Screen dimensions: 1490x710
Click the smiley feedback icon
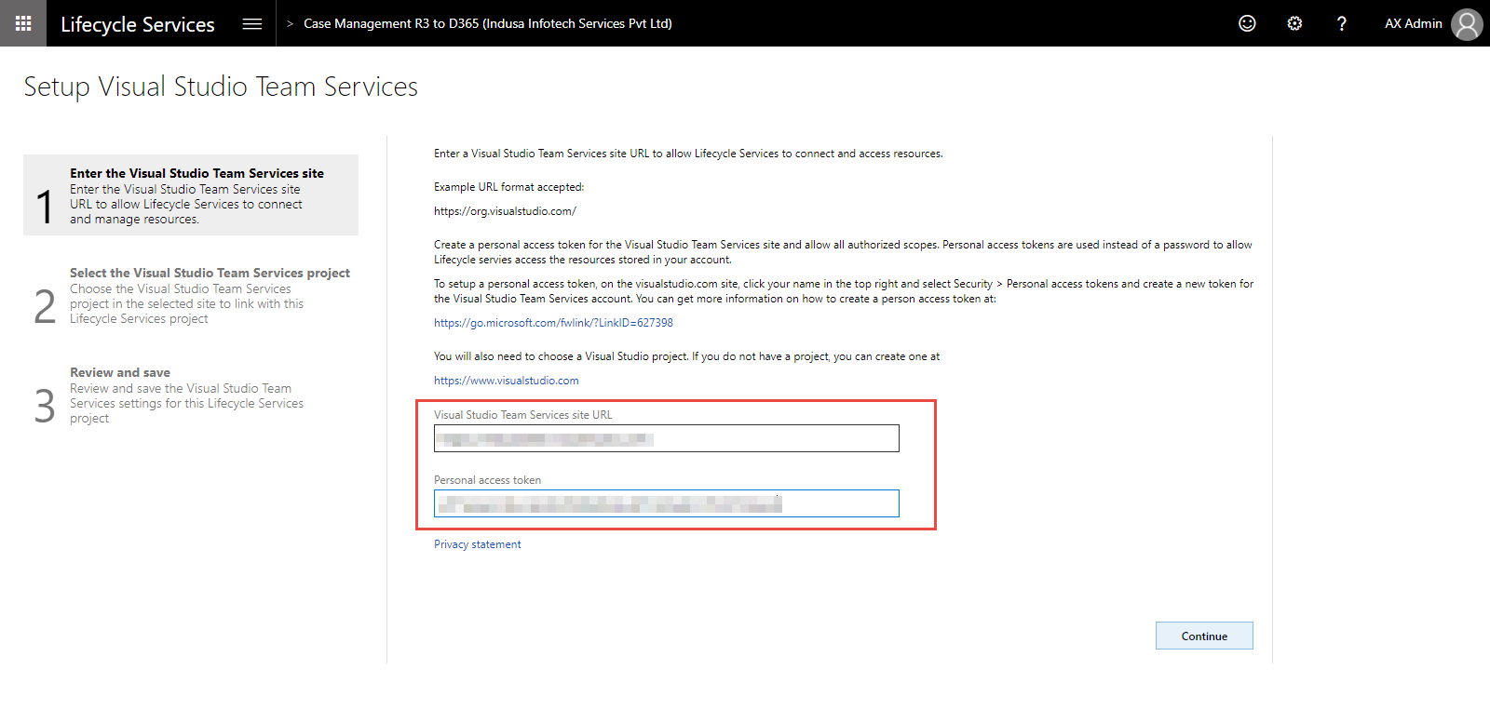pos(1247,23)
